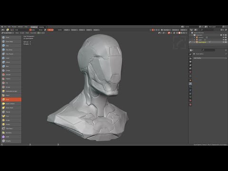The image size is (228, 171).
Task: Toggle Z axis symmetry
Action: coord(157,30)
